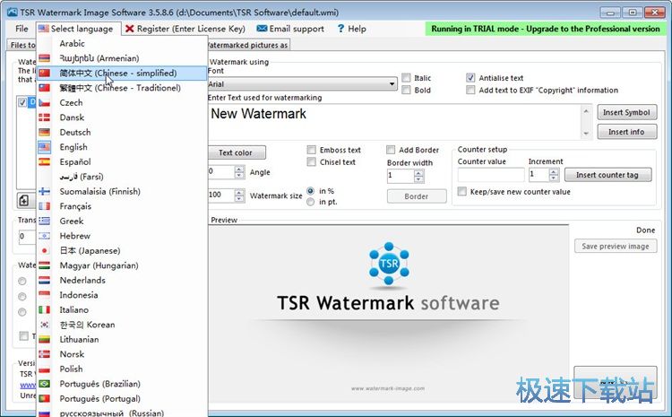
Task: Choose Indonesia from language list
Action: [x=122, y=295]
